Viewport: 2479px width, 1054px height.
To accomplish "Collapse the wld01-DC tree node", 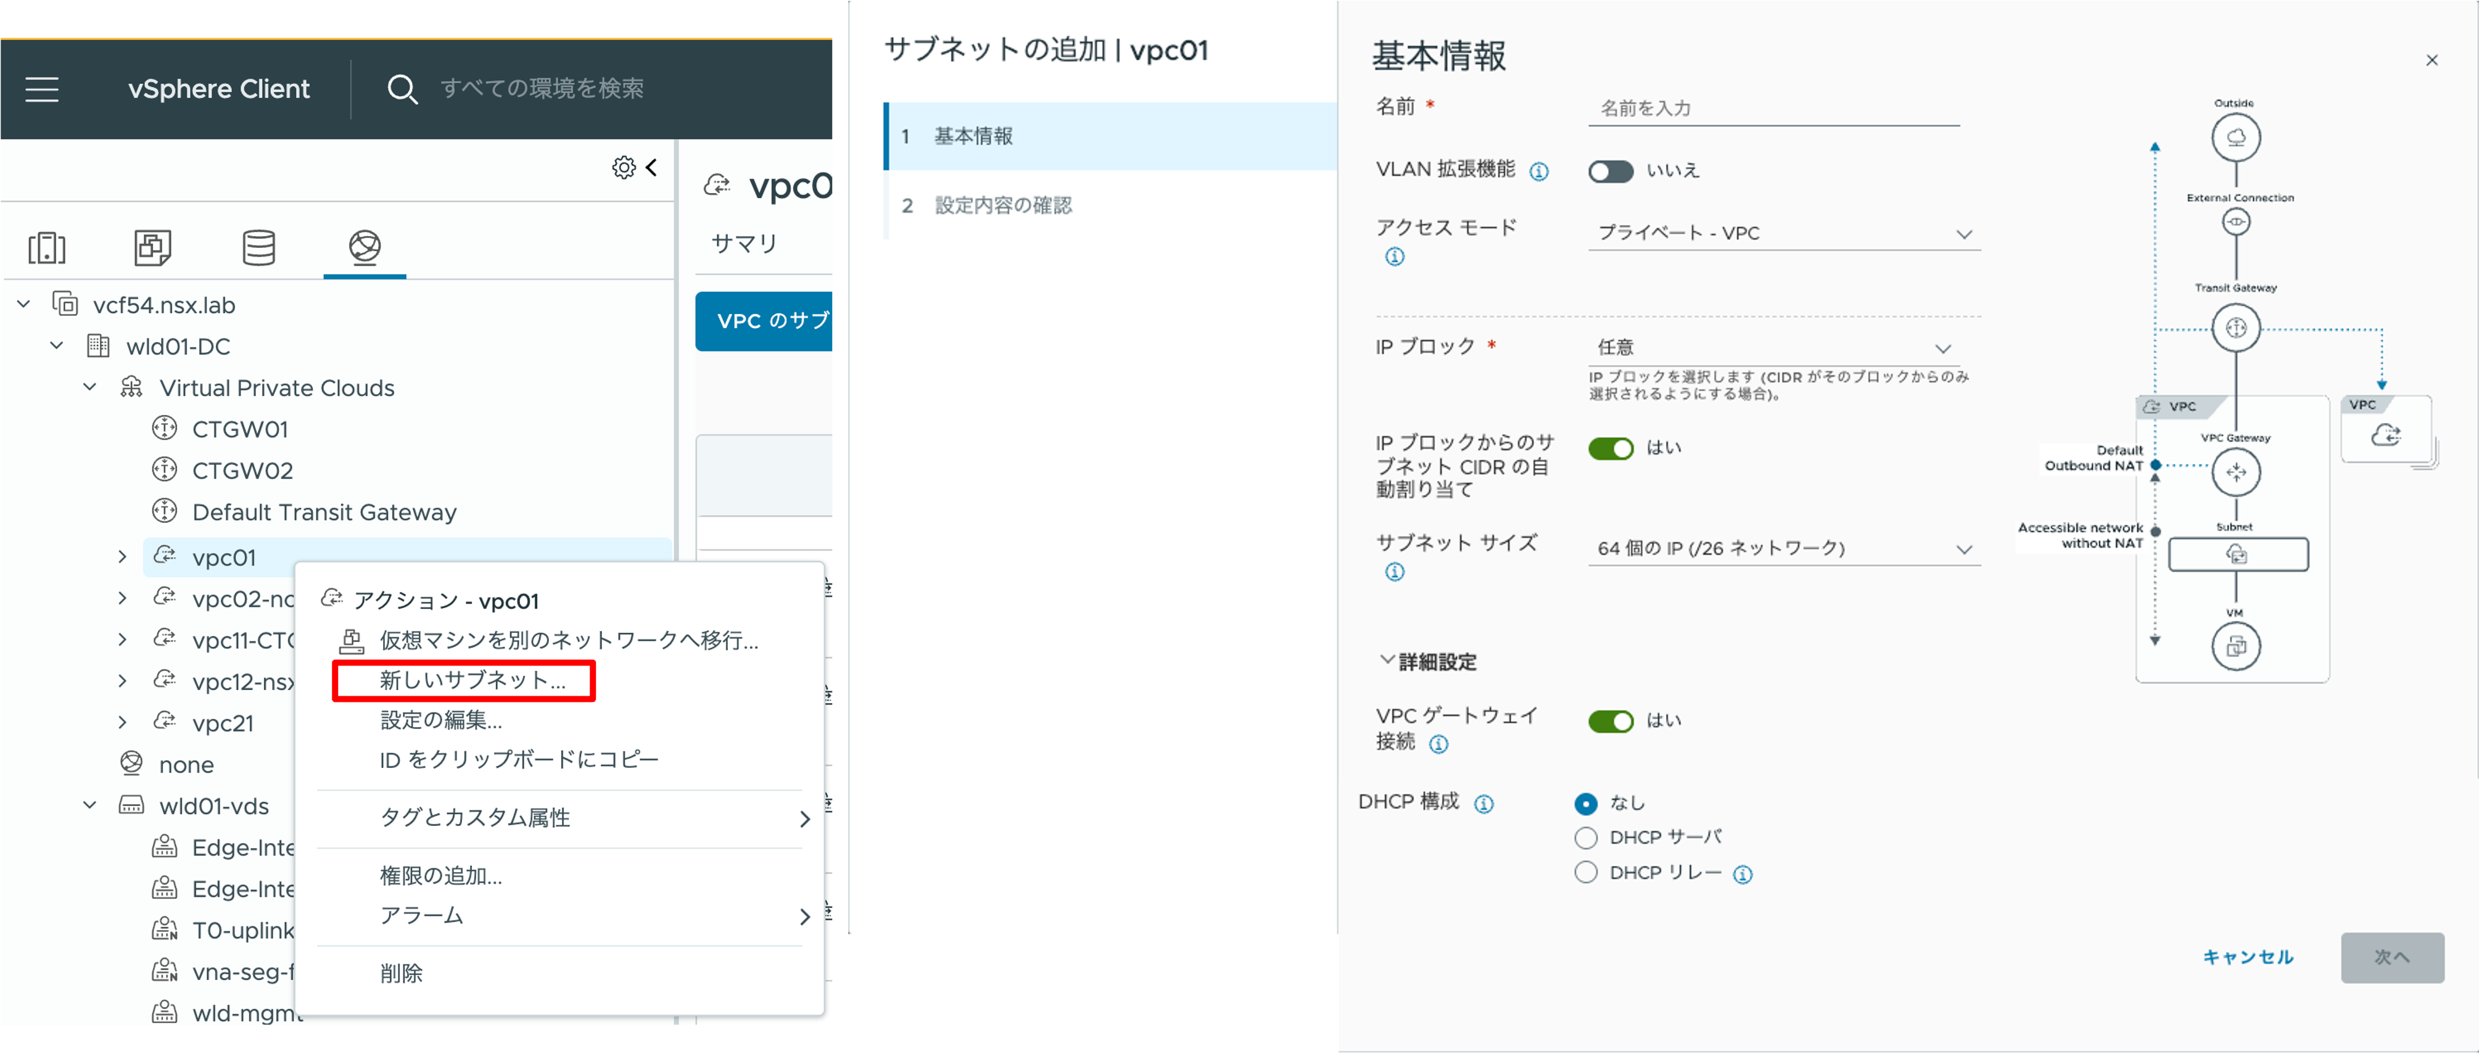I will tap(57, 345).
